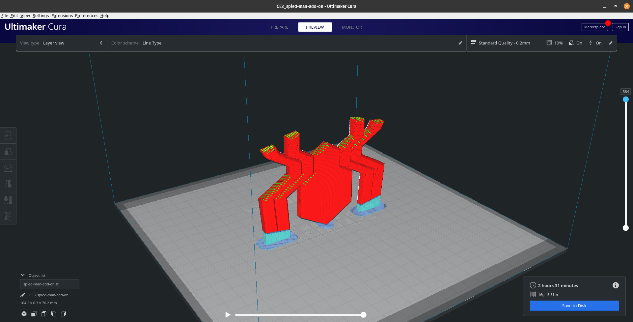This screenshot has width=633, height=322.
Task: Select the Mirror tool in left toolbar
Action: [8, 184]
